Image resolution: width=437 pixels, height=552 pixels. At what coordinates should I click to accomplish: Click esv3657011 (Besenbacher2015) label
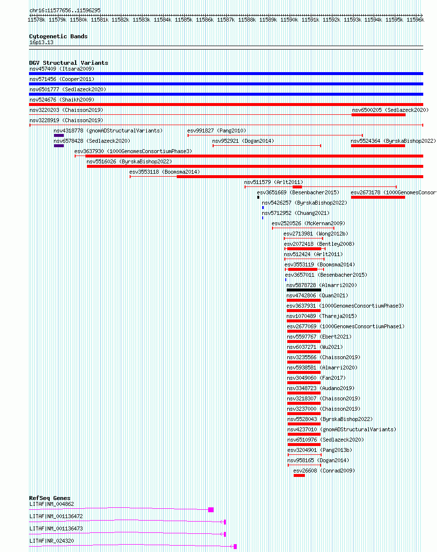point(326,275)
